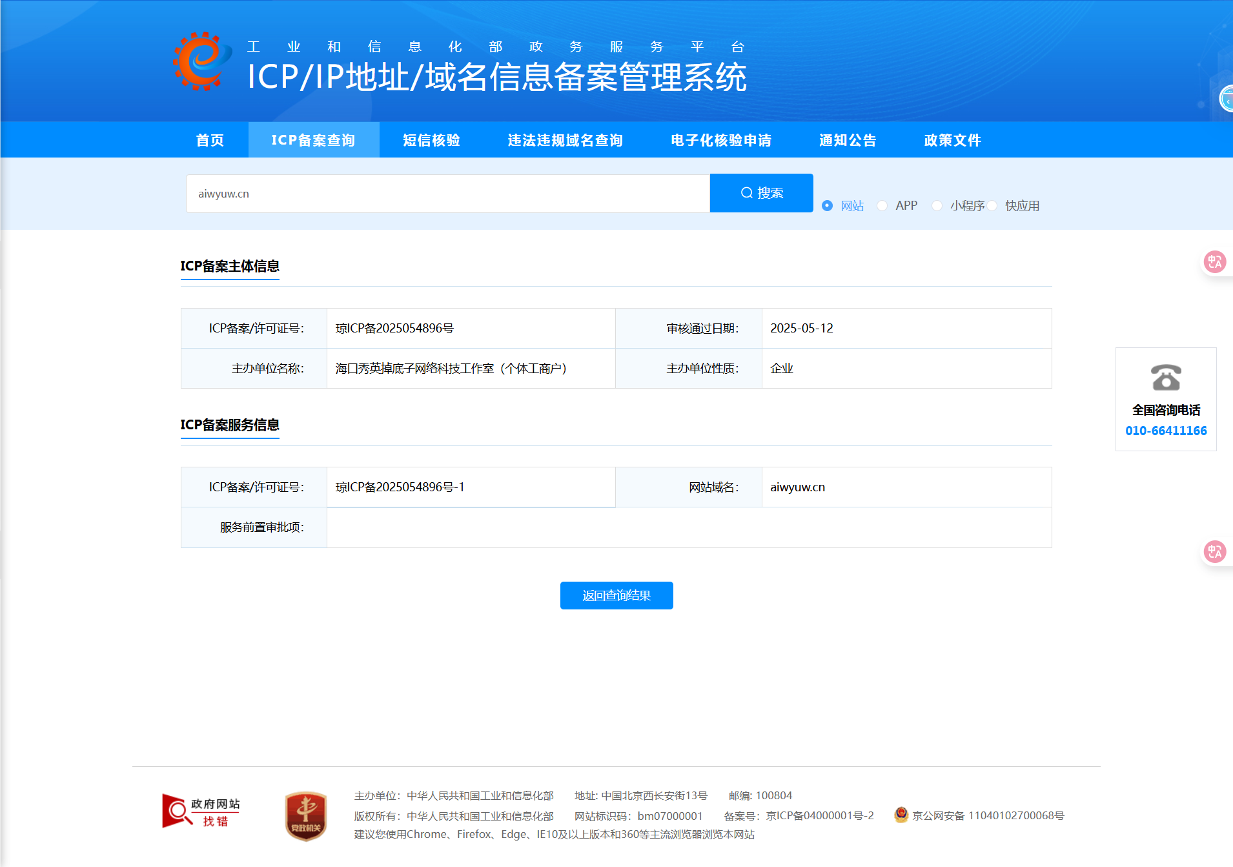Click the ICP备案服务信息 section heading

click(x=230, y=425)
